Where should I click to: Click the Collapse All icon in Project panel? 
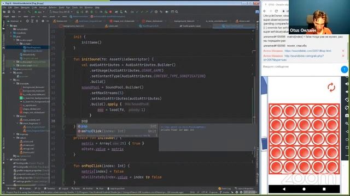[x=37, y=21]
